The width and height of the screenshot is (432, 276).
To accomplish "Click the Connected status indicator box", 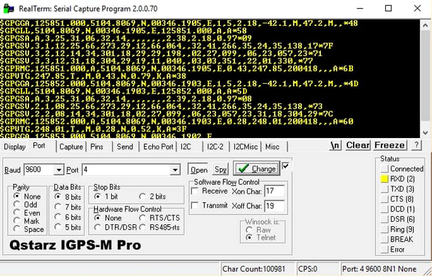I will tap(384, 169).
